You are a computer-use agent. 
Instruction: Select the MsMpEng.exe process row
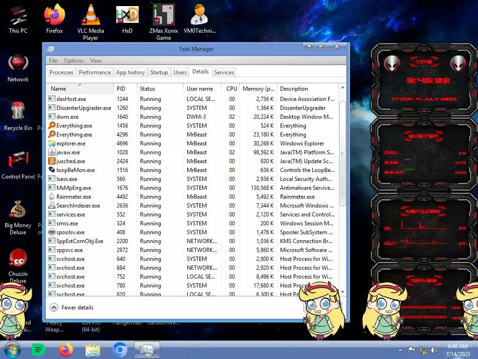pyautogui.click(x=192, y=188)
